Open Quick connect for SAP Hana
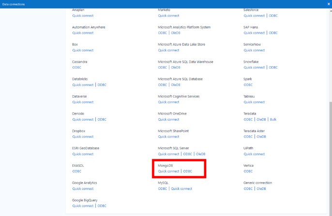This screenshot has height=216, width=332. [254, 33]
